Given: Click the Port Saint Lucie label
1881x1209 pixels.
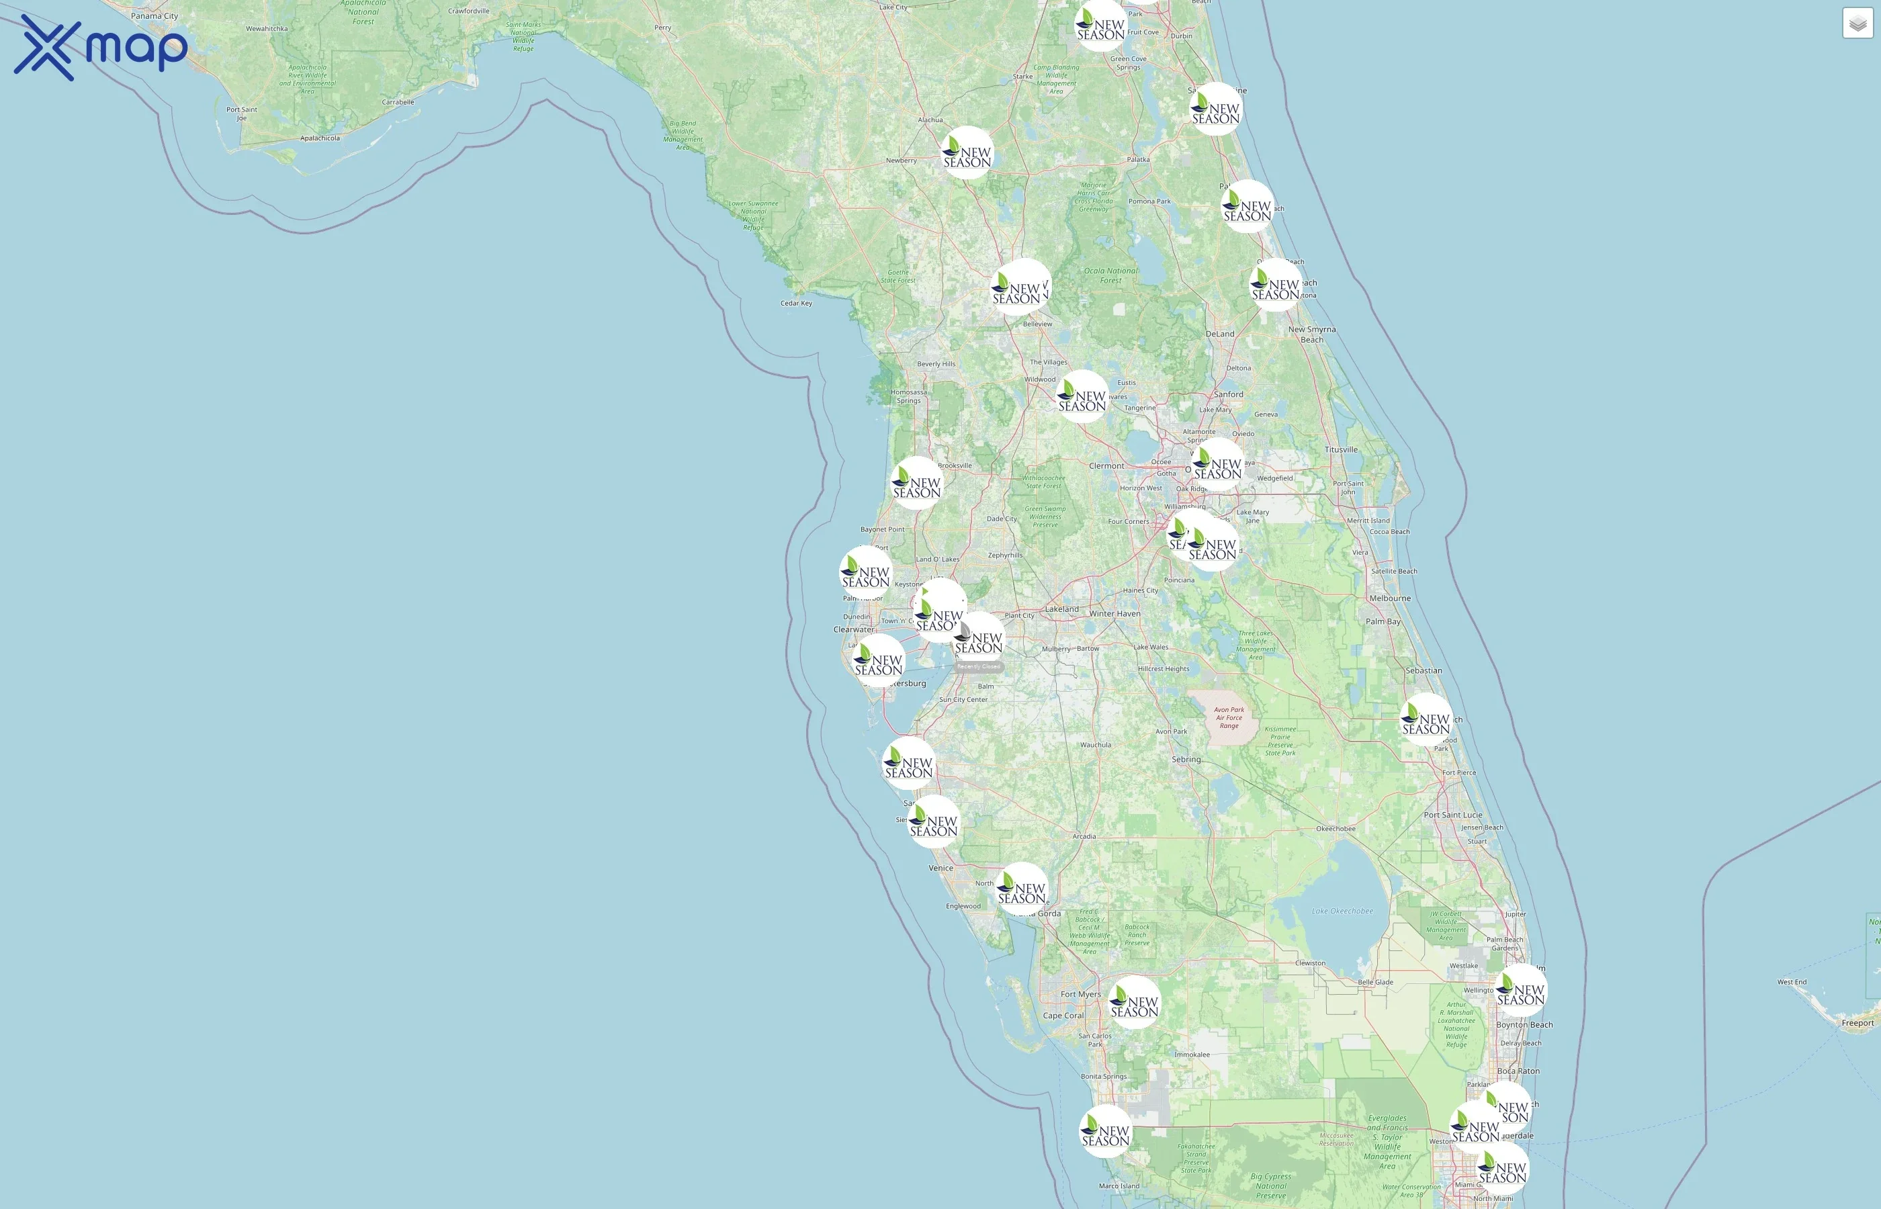Looking at the screenshot, I should pyautogui.click(x=1453, y=815).
